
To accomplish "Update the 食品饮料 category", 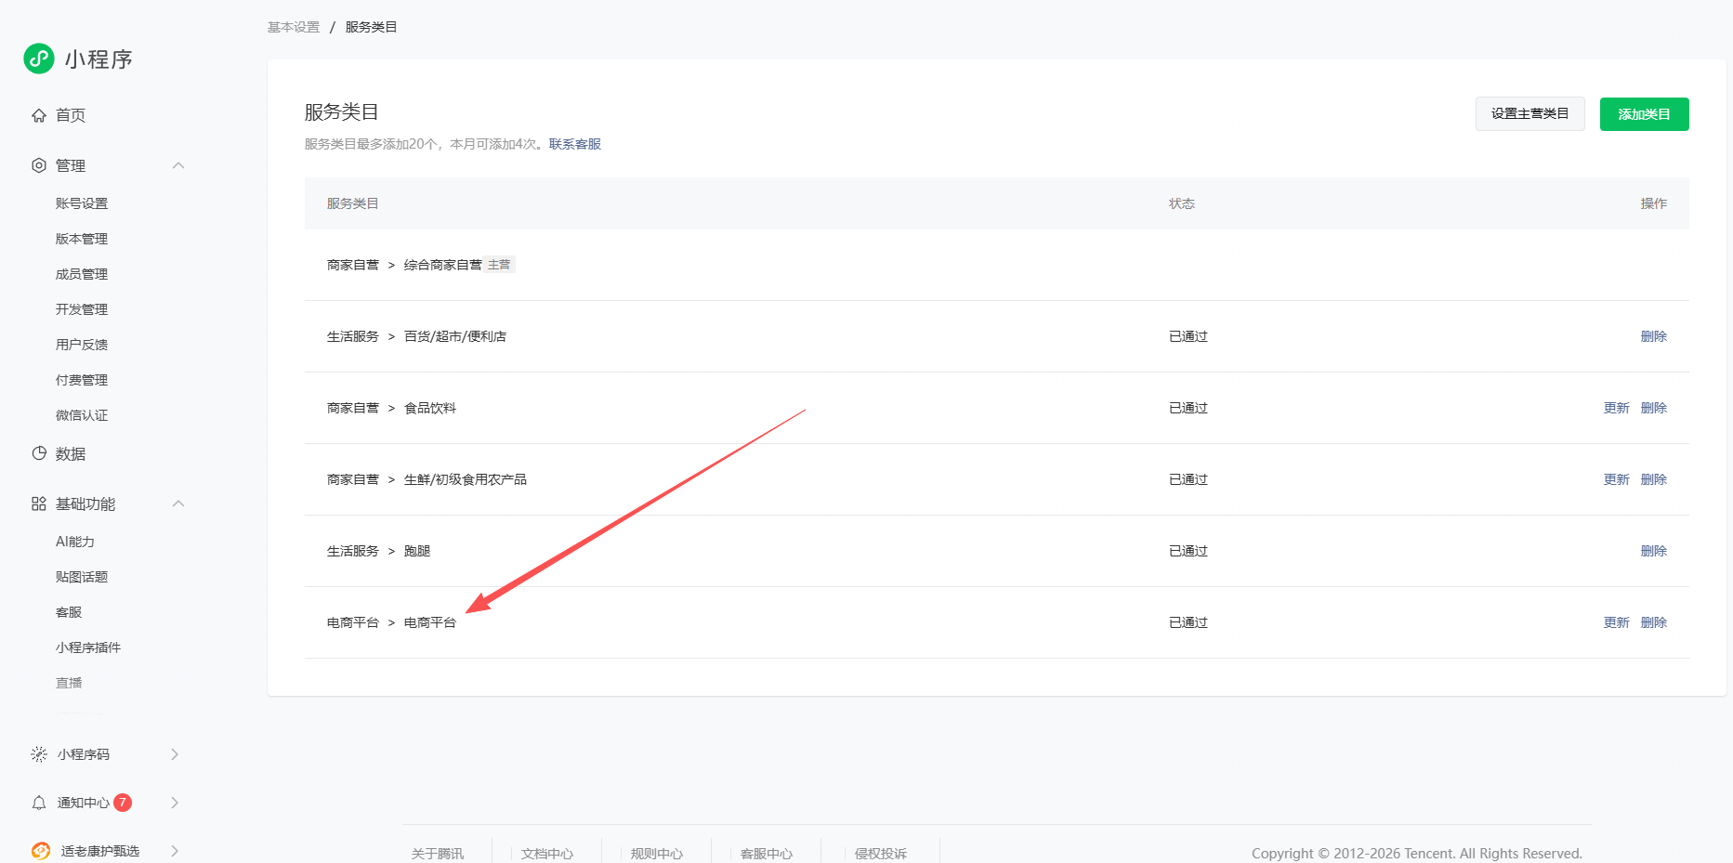I will click(x=1617, y=408).
